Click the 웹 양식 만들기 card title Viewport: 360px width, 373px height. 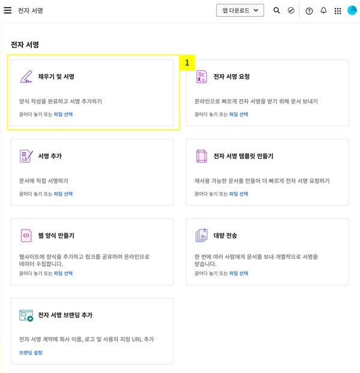coord(56,235)
